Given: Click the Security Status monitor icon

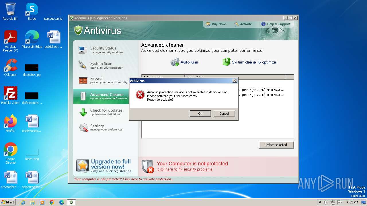Looking at the screenshot, I should coord(83,50).
